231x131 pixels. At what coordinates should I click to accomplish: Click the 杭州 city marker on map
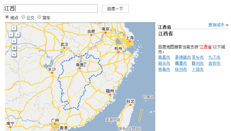coord(118,52)
